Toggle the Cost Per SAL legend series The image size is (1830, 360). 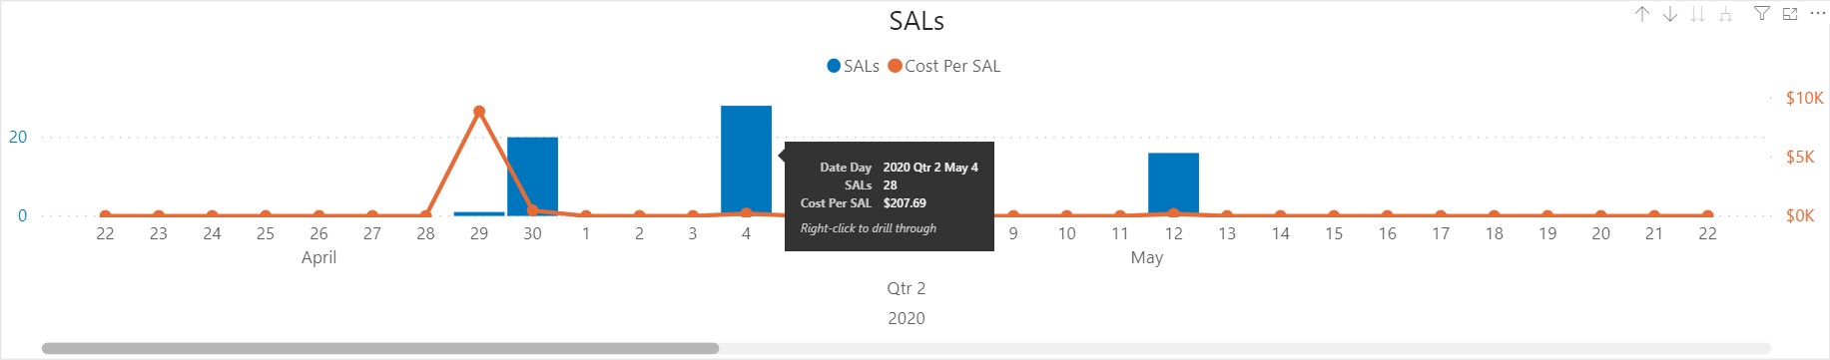[944, 66]
